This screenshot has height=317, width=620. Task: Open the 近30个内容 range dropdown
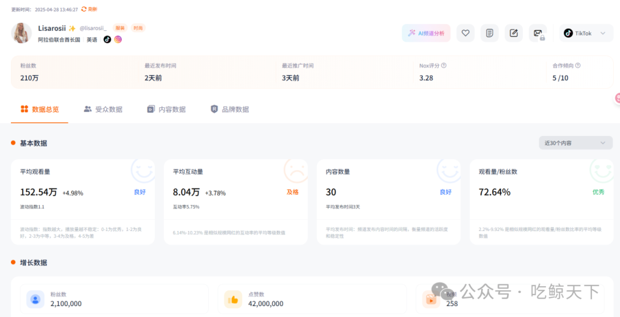point(575,143)
